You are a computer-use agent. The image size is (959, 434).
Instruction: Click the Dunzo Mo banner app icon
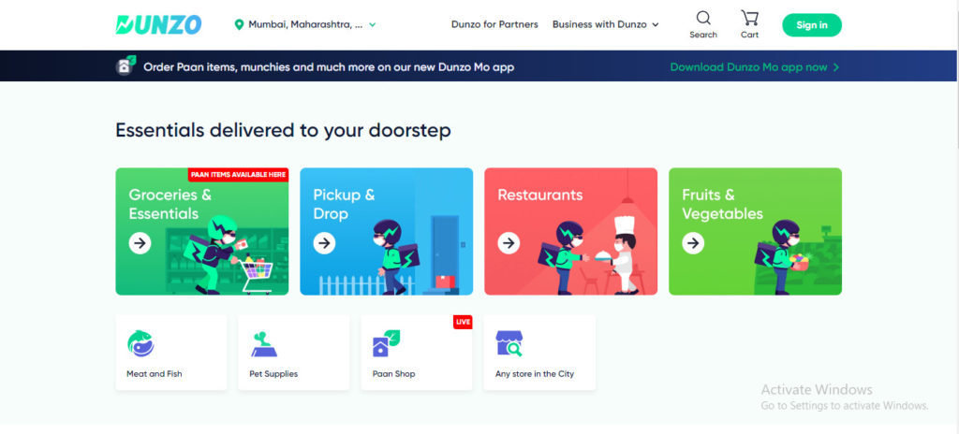pos(125,66)
